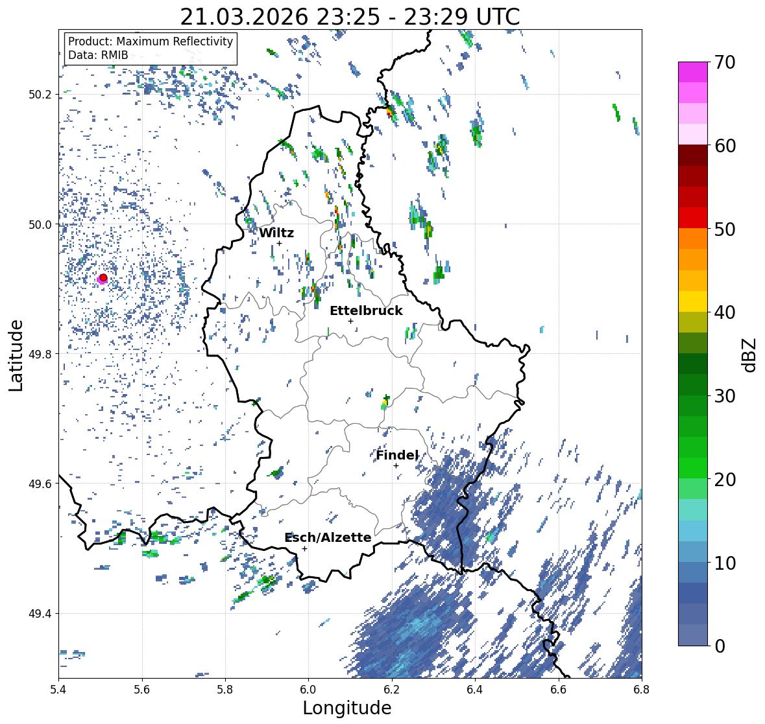Click the Longitude axis label
The height and width of the screenshot is (724, 765).
[x=347, y=708]
